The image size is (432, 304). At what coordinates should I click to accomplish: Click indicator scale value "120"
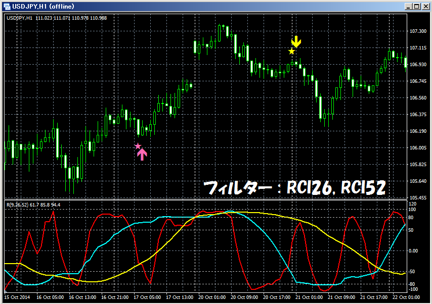coord(413,204)
